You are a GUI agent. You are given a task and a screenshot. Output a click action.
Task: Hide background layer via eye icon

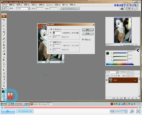pyautogui.click(x=107, y=80)
